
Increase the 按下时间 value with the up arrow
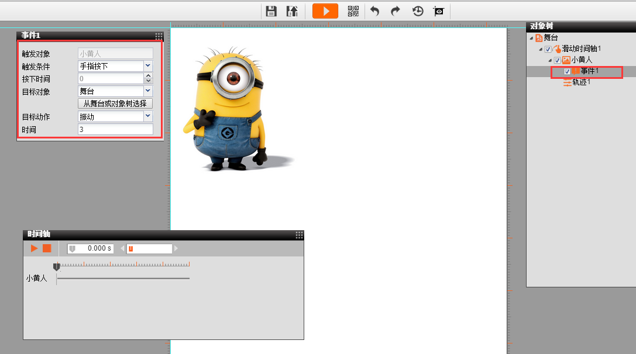click(x=149, y=76)
